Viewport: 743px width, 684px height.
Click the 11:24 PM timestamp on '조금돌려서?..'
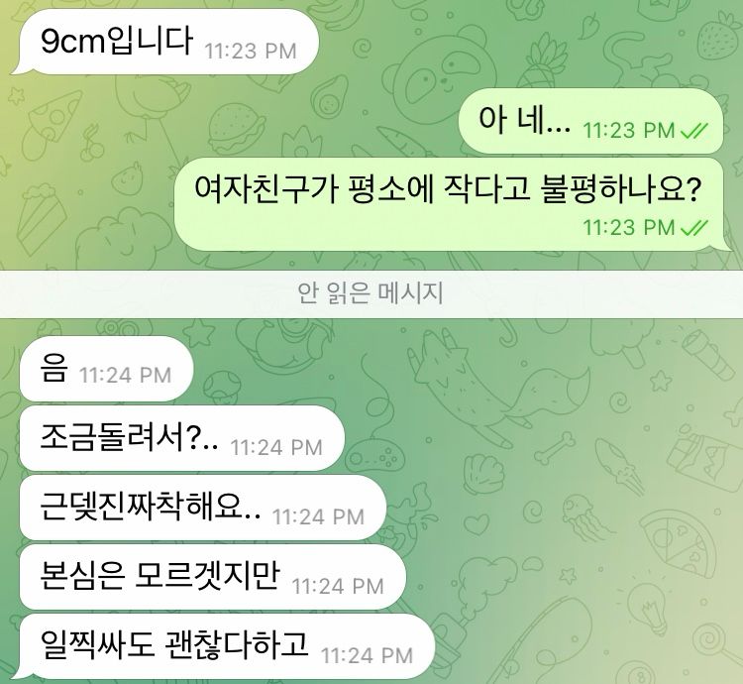(276, 447)
